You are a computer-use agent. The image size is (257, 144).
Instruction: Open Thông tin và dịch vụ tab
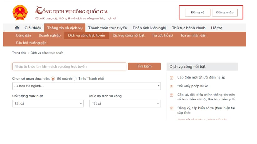coord(65,28)
